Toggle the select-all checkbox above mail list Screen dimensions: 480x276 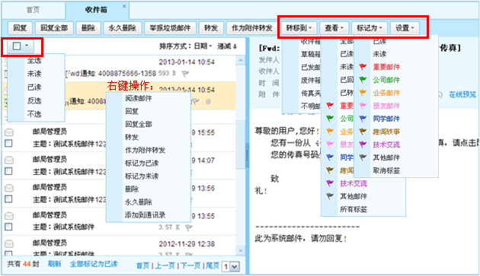point(17,46)
